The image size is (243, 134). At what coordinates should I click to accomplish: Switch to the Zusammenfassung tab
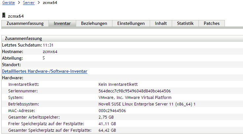25,24
